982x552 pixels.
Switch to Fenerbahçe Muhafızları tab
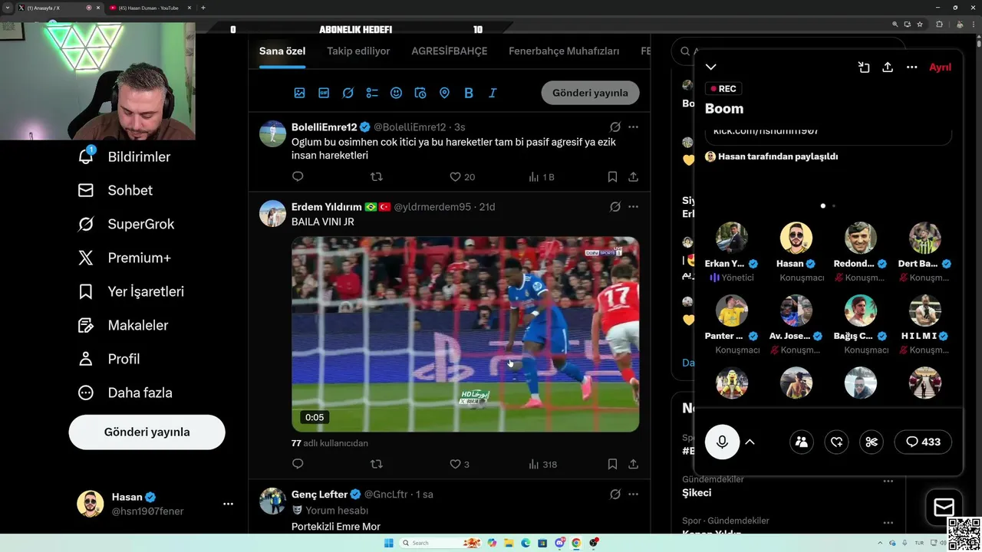coord(564,51)
